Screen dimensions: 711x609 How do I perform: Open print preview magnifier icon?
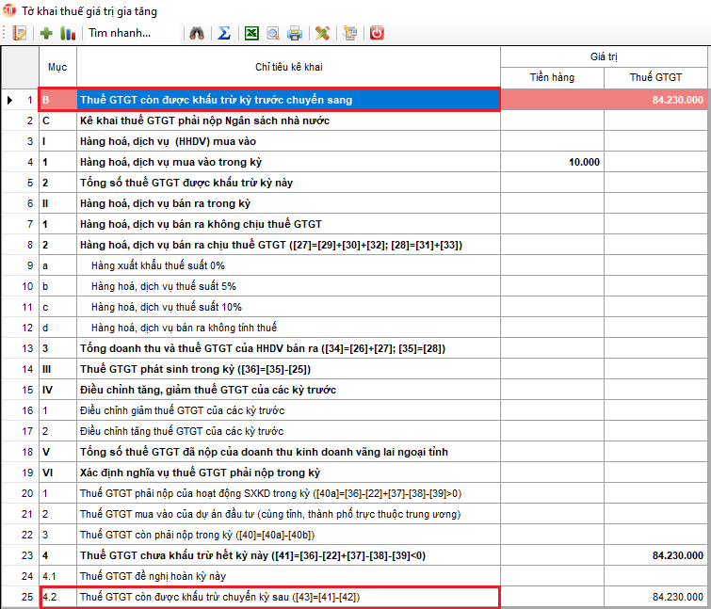tap(273, 33)
